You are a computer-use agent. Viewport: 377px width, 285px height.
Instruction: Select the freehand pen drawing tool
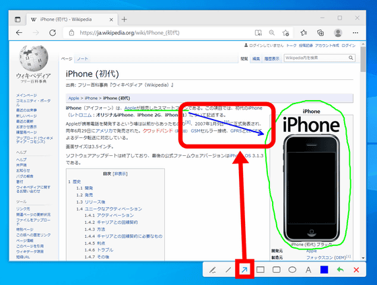coord(212,270)
